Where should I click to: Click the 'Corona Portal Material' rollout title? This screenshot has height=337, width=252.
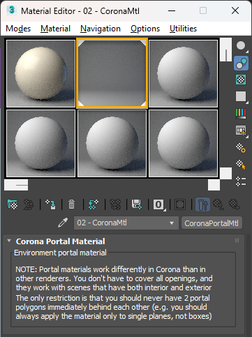pos(61,241)
